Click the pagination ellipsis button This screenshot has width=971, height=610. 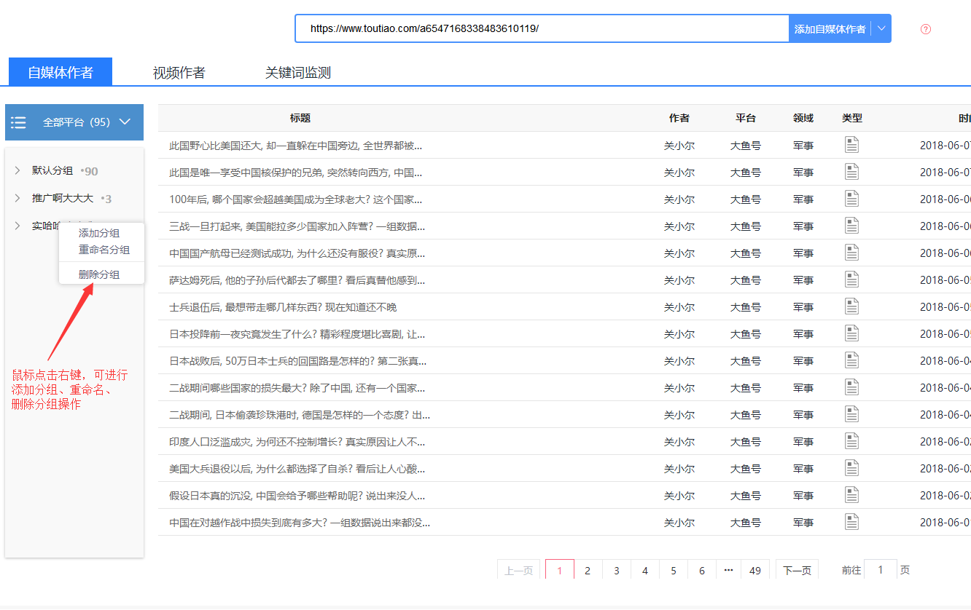pyautogui.click(x=728, y=571)
